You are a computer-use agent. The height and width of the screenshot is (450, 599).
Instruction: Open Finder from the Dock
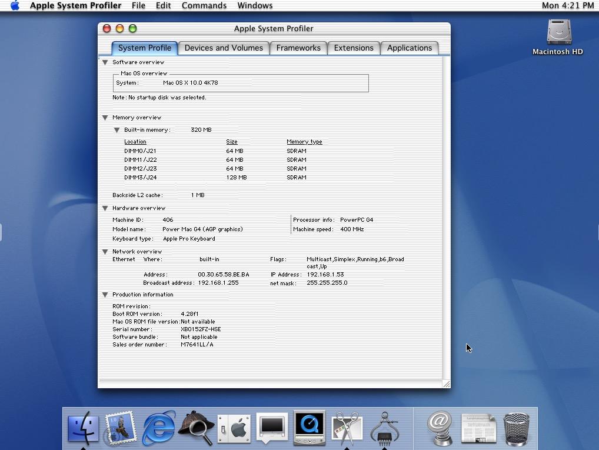[x=83, y=428]
